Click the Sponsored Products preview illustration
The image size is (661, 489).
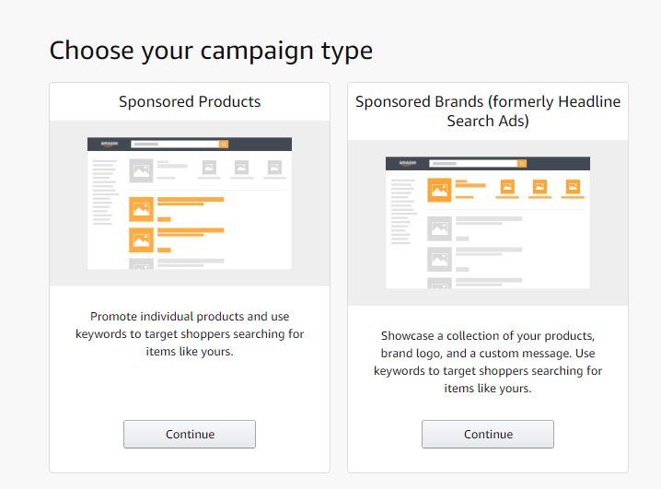coord(190,203)
